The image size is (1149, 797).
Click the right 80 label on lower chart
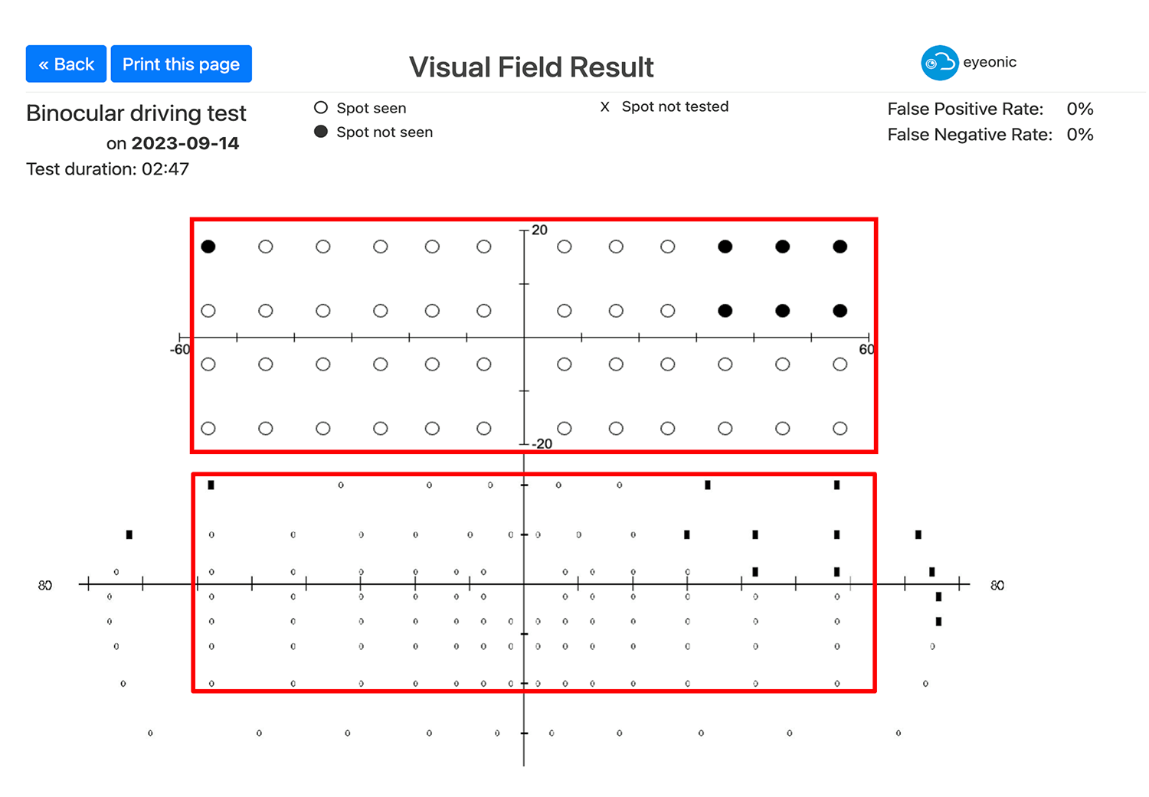coord(997,586)
